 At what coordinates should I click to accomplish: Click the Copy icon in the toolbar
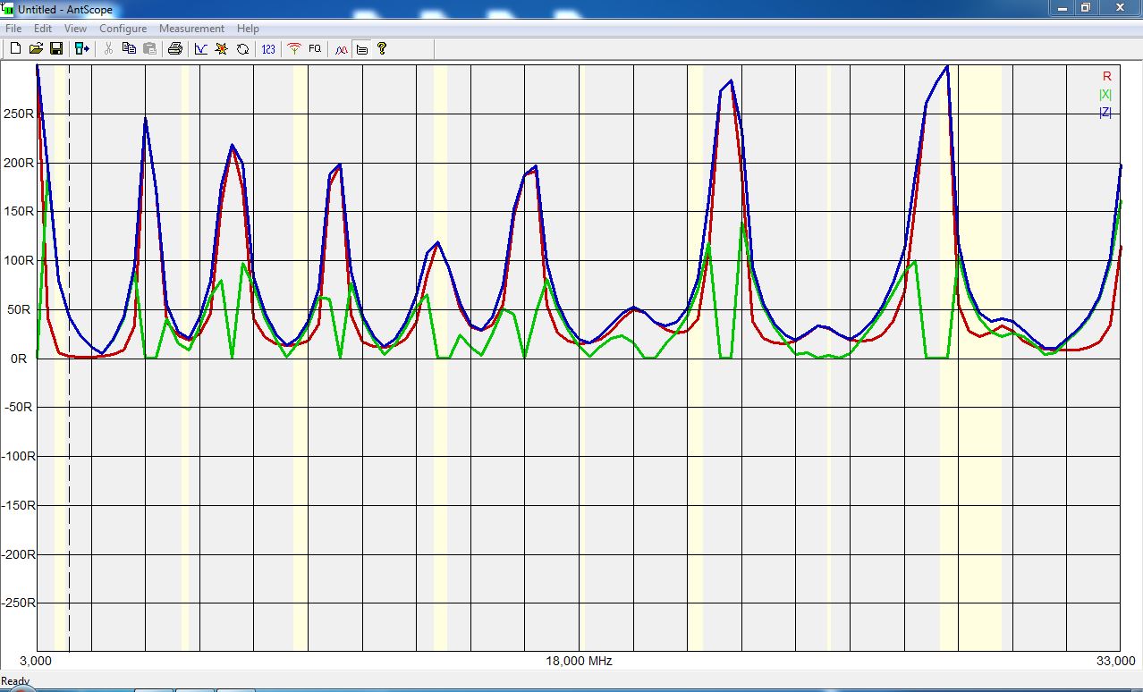[x=129, y=48]
